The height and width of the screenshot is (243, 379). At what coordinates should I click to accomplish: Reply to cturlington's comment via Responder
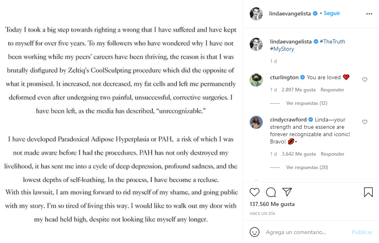point(332,90)
